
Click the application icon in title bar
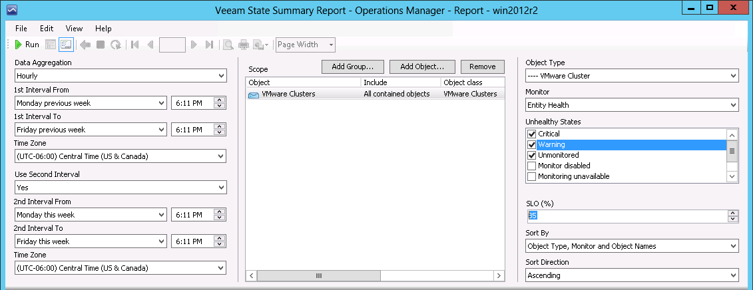click(x=12, y=9)
